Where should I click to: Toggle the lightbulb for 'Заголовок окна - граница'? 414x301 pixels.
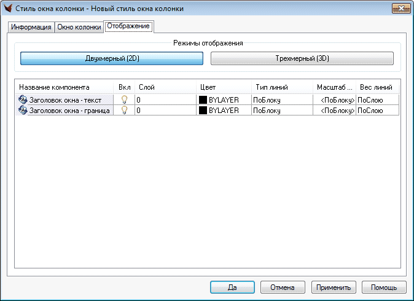[x=124, y=110]
